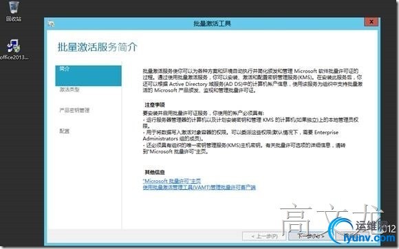Open the VAMT 管理批量许可客户端 link

click(199, 188)
